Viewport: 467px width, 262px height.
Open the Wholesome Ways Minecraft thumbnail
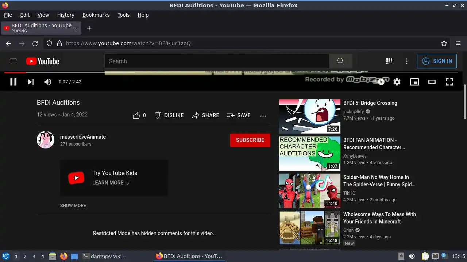[x=310, y=228]
